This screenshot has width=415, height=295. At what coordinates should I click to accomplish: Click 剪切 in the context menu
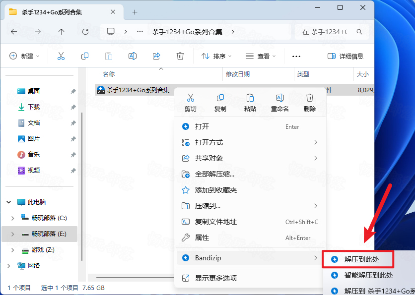pyautogui.click(x=190, y=103)
